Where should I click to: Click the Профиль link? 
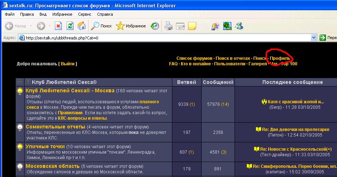point(280,58)
